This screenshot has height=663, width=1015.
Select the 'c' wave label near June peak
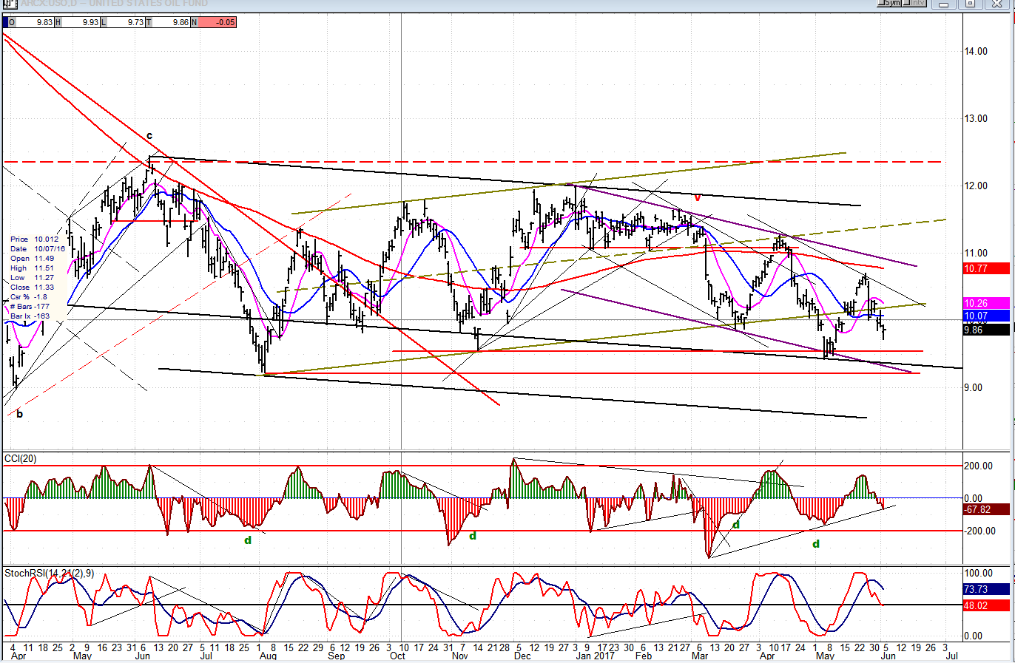[x=149, y=136]
